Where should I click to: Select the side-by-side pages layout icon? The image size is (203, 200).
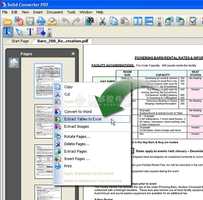[x=138, y=21]
